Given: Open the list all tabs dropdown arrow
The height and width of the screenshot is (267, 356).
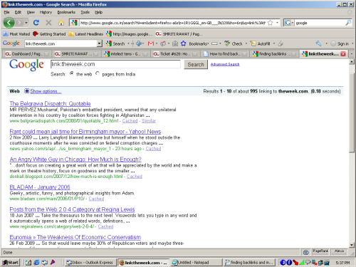Looking at the screenshot, I should pyautogui.click(x=352, y=54).
